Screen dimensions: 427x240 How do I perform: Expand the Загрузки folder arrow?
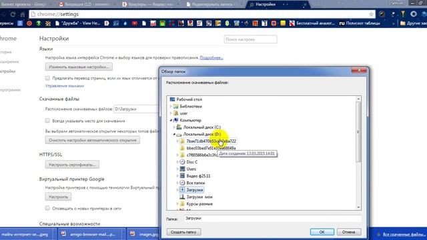(177, 190)
